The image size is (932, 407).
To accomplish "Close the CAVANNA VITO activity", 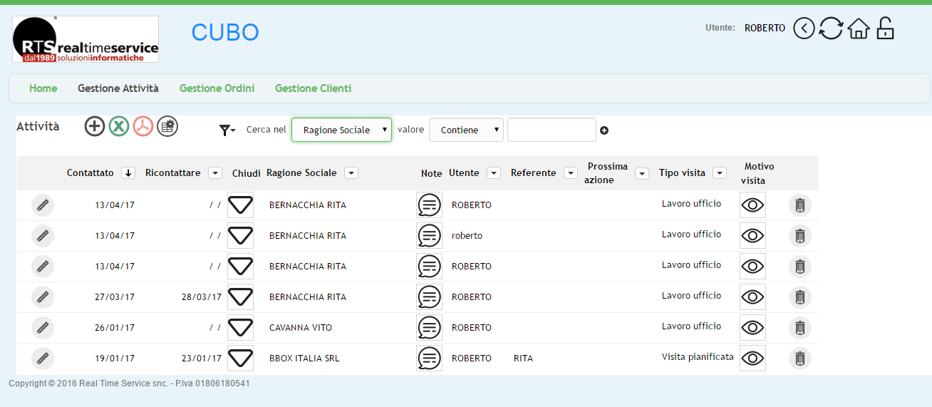I will 241,328.
